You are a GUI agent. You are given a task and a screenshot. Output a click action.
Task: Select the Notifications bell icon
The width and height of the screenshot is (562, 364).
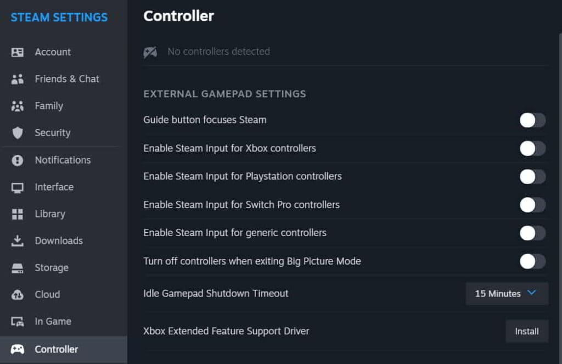coord(19,160)
